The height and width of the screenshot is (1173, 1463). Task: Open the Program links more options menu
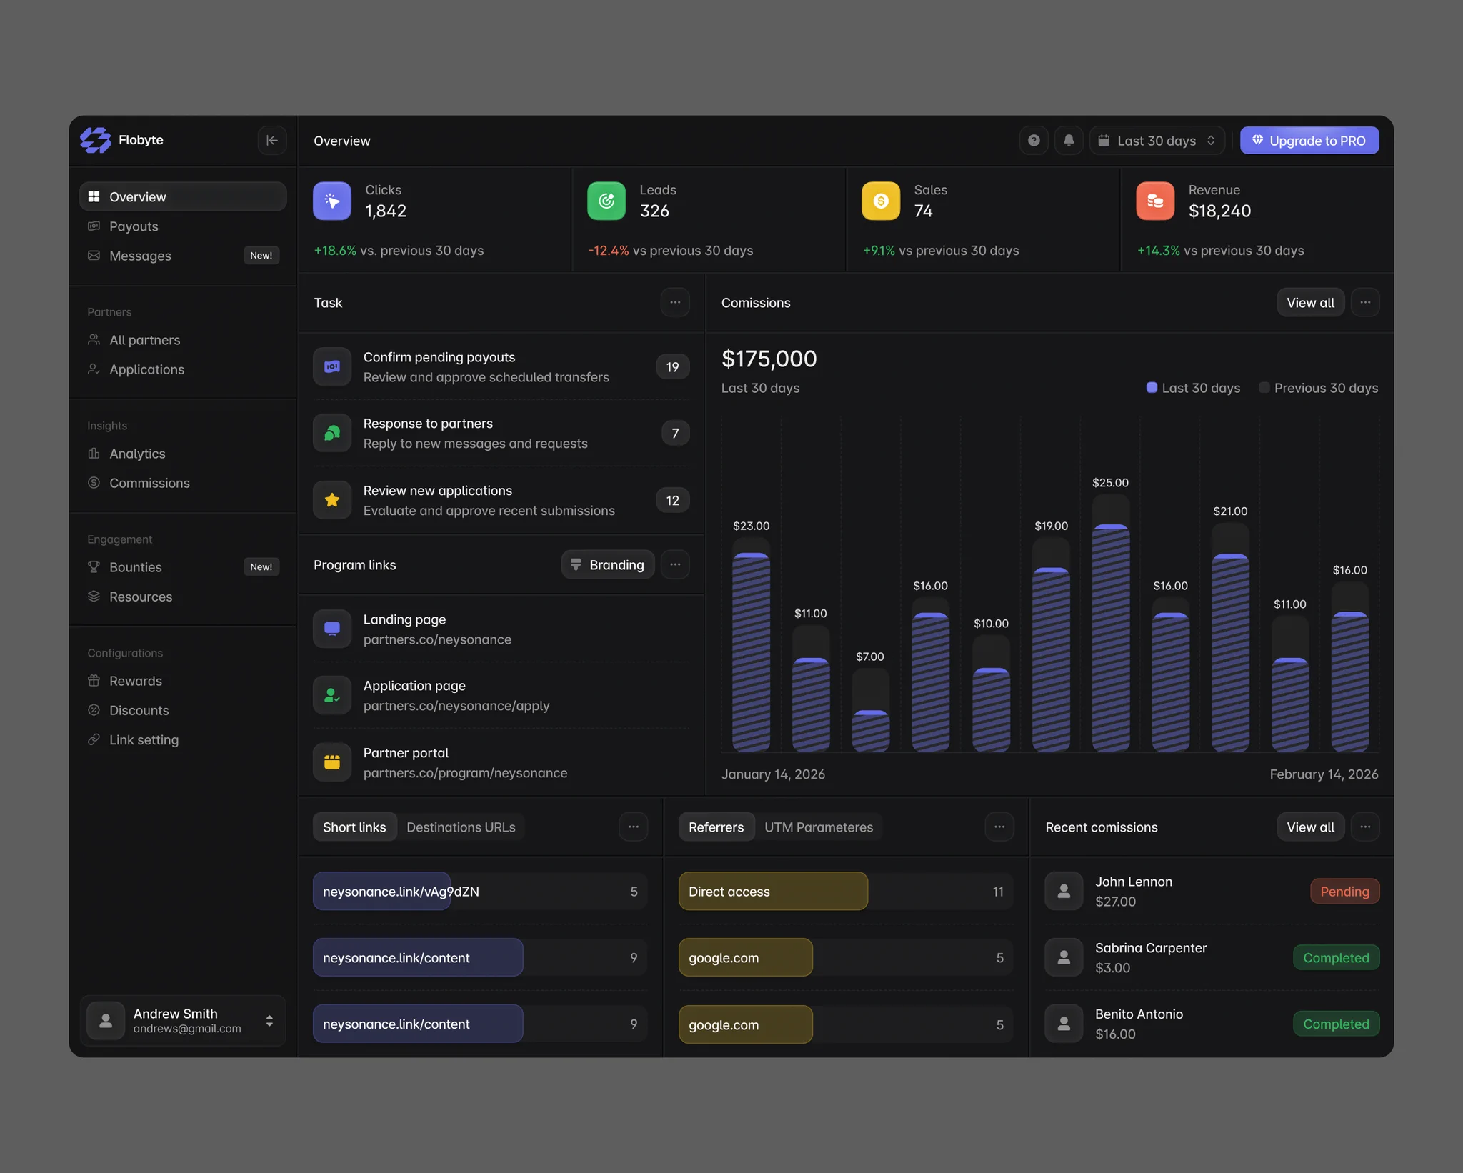[x=675, y=564]
